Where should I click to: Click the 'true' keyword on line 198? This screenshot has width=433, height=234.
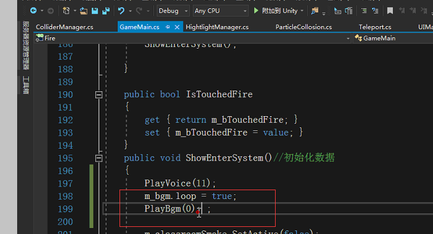click(x=222, y=196)
